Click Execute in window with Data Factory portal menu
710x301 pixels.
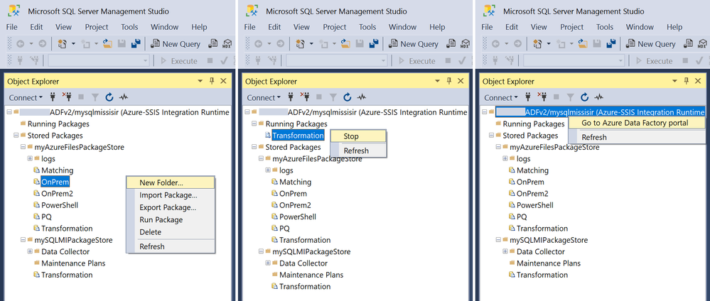655,60
